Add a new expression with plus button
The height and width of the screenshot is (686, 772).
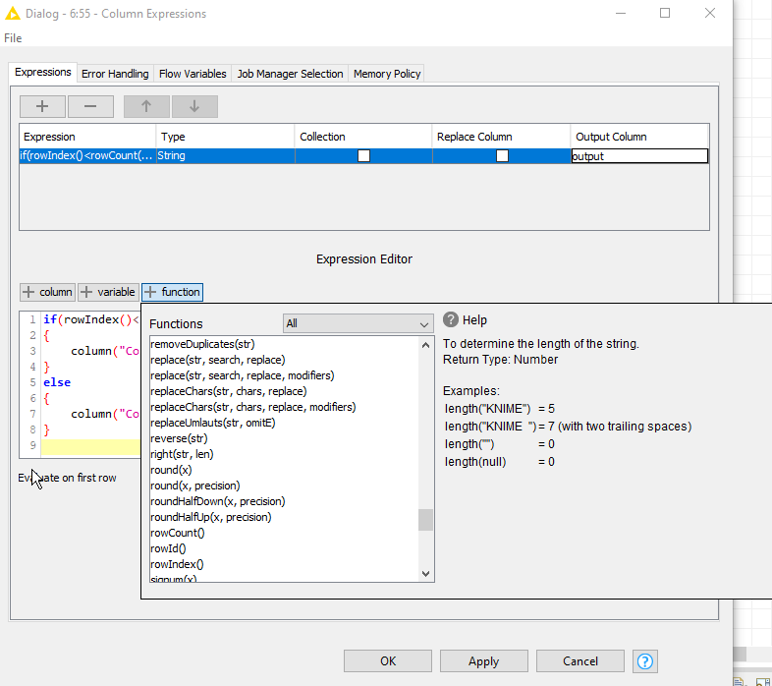[42, 106]
